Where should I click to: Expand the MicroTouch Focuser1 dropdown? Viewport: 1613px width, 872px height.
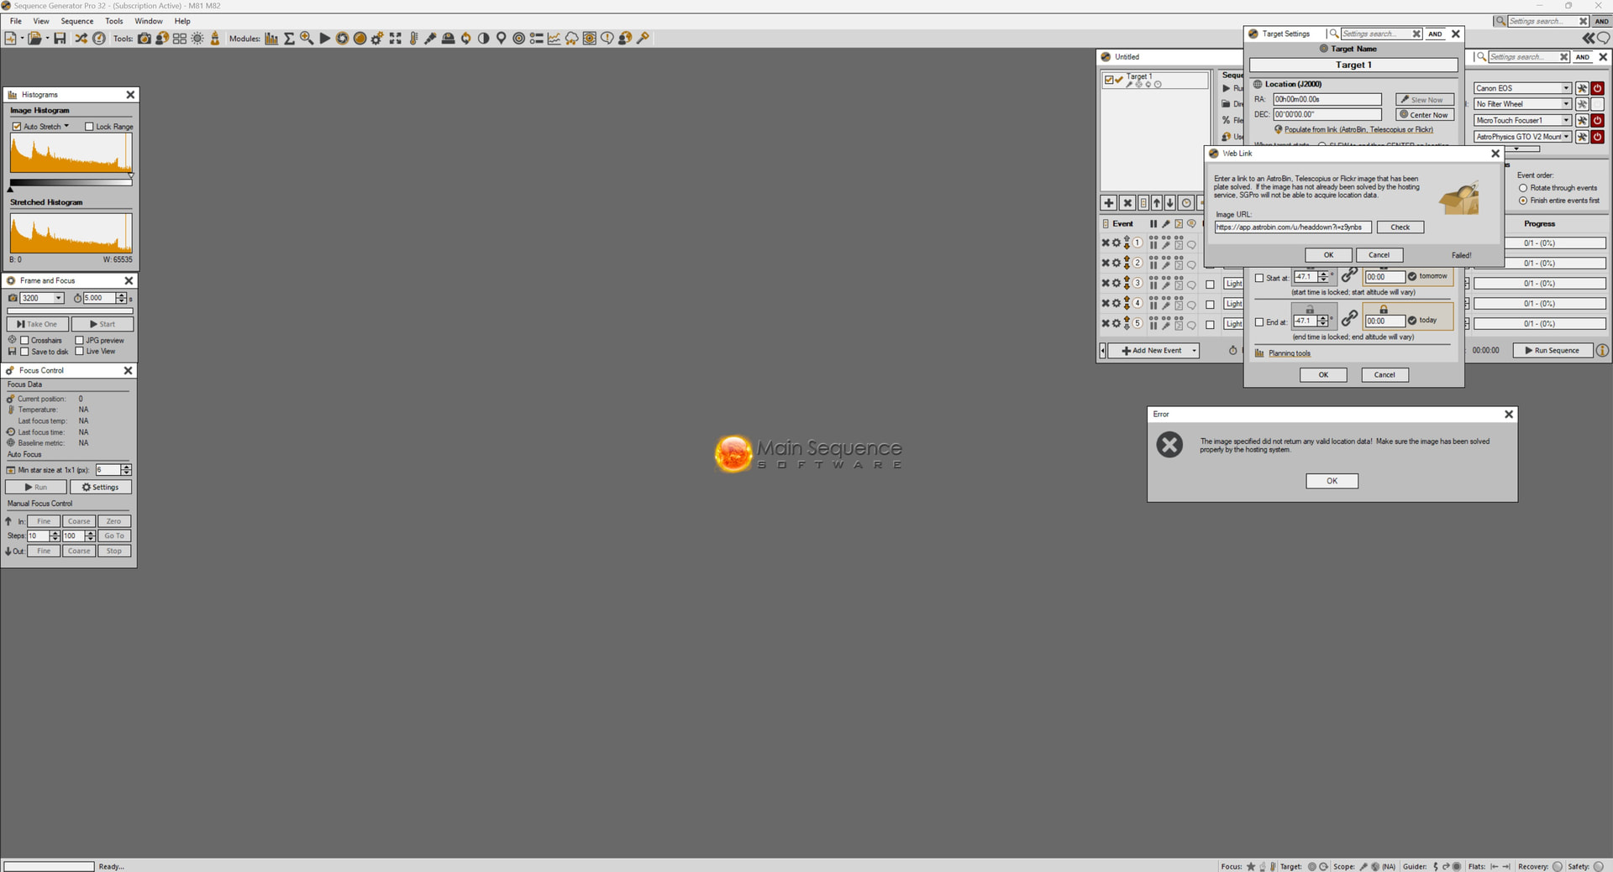point(1566,121)
